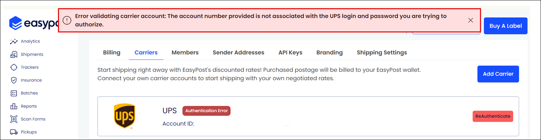The width and height of the screenshot is (541, 140).
Task: Click the UPS carrier logo
Action: click(124, 116)
